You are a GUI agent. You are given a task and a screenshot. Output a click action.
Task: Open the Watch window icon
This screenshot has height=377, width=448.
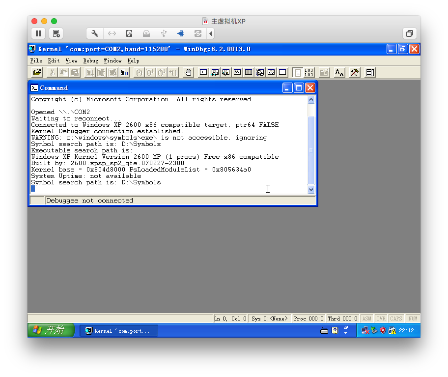point(215,72)
